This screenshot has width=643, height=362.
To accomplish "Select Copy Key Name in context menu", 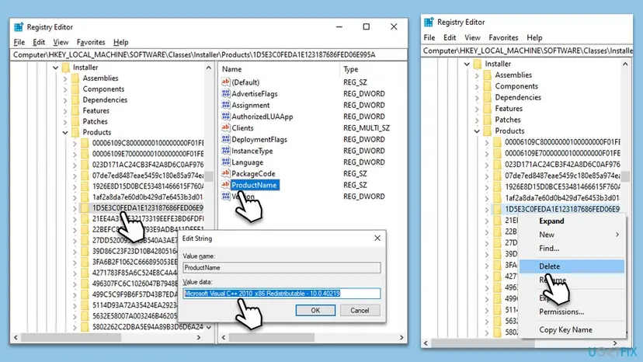I will [x=565, y=329].
